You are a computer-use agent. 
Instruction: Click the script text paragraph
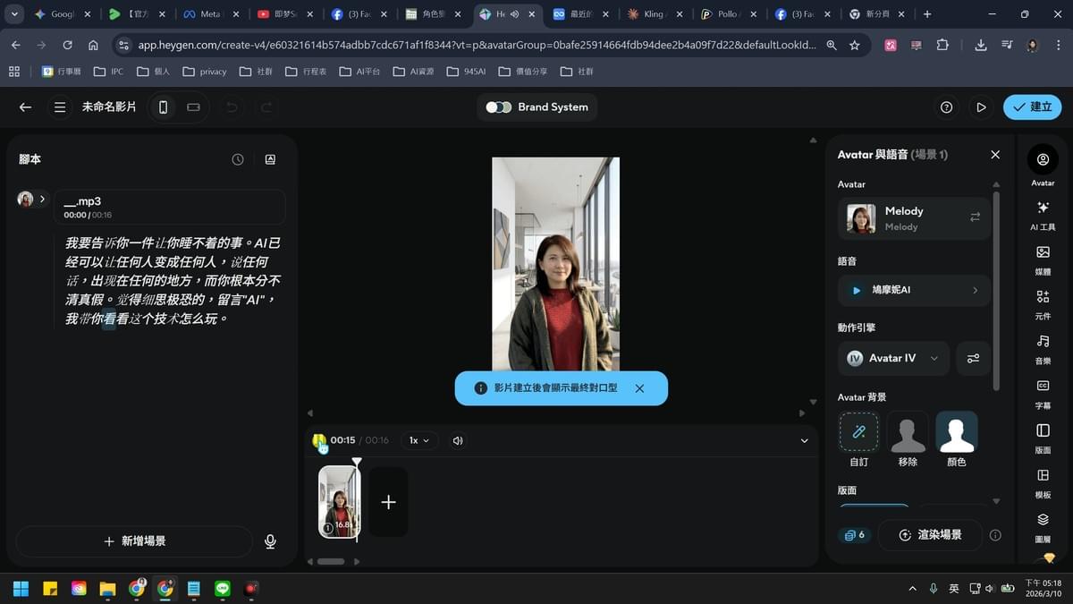click(x=173, y=280)
